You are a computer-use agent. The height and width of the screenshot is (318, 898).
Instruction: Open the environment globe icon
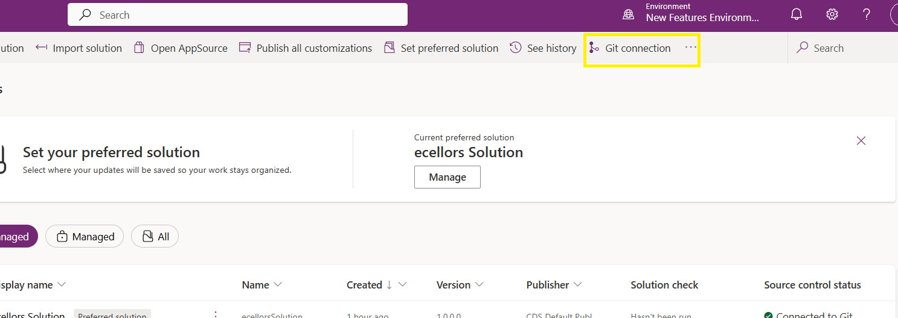[629, 14]
